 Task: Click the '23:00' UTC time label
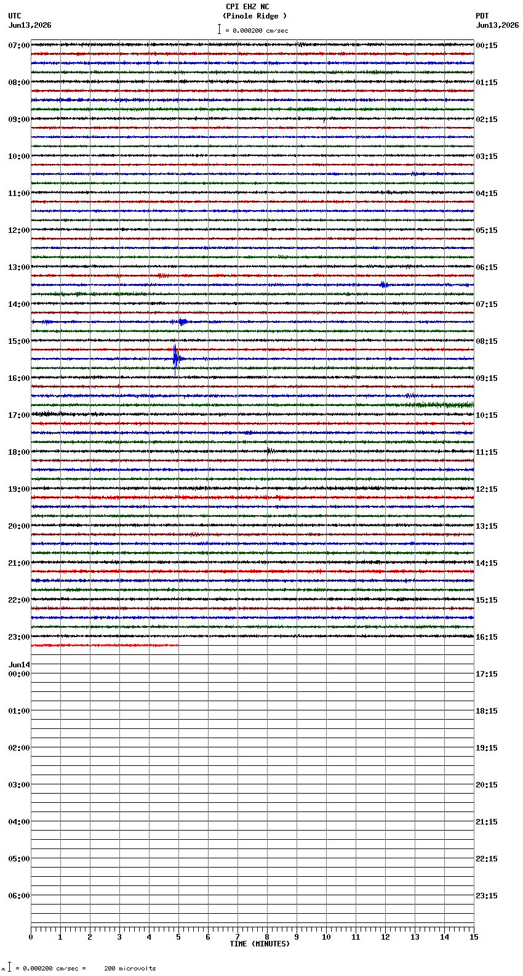tap(19, 637)
